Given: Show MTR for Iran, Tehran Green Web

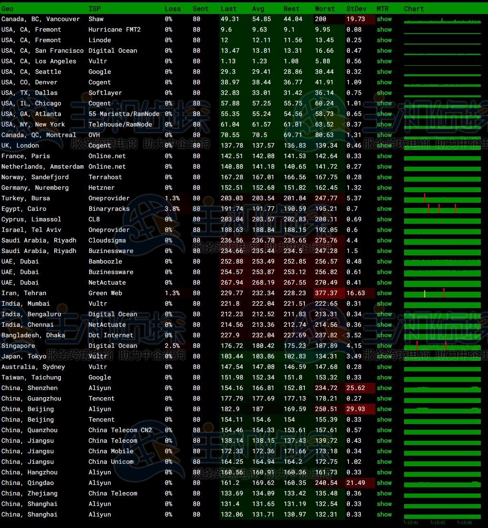Looking at the screenshot, I should [x=384, y=293].
